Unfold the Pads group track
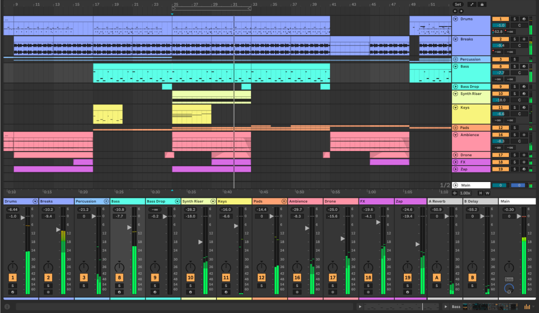This screenshot has width=539, height=313. [x=455, y=128]
